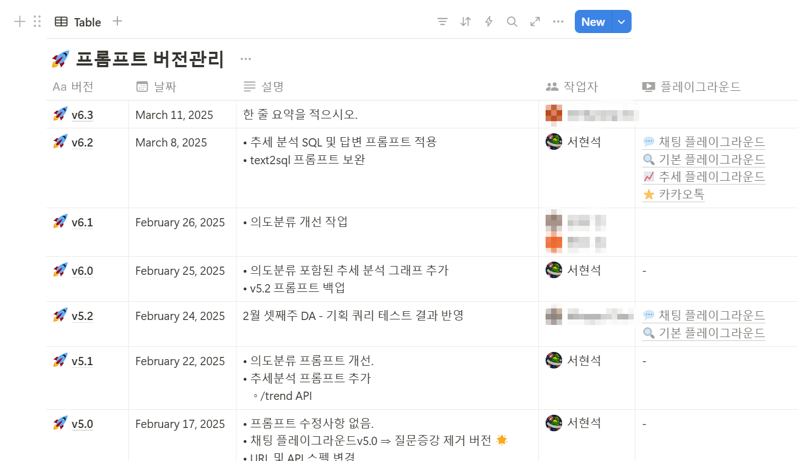Open 추세 플레이그라운드 link
The width and height of the screenshot is (798, 461).
pyautogui.click(x=704, y=177)
